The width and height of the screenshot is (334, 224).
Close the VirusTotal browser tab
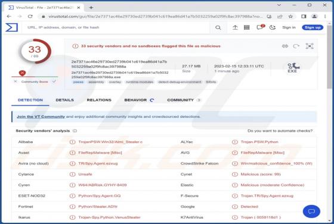pos(78,7)
